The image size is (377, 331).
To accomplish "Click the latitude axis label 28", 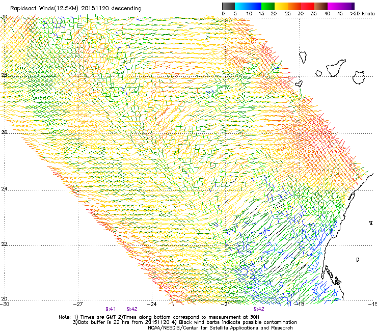I will click(x=4, y=75).
